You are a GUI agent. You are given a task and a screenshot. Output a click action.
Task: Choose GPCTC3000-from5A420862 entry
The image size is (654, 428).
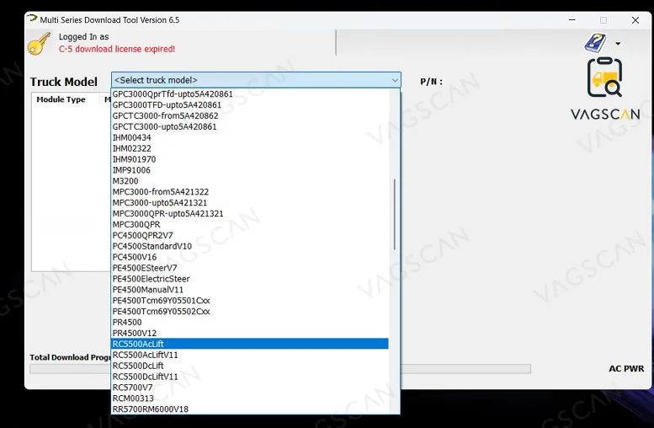pos(250,115)
